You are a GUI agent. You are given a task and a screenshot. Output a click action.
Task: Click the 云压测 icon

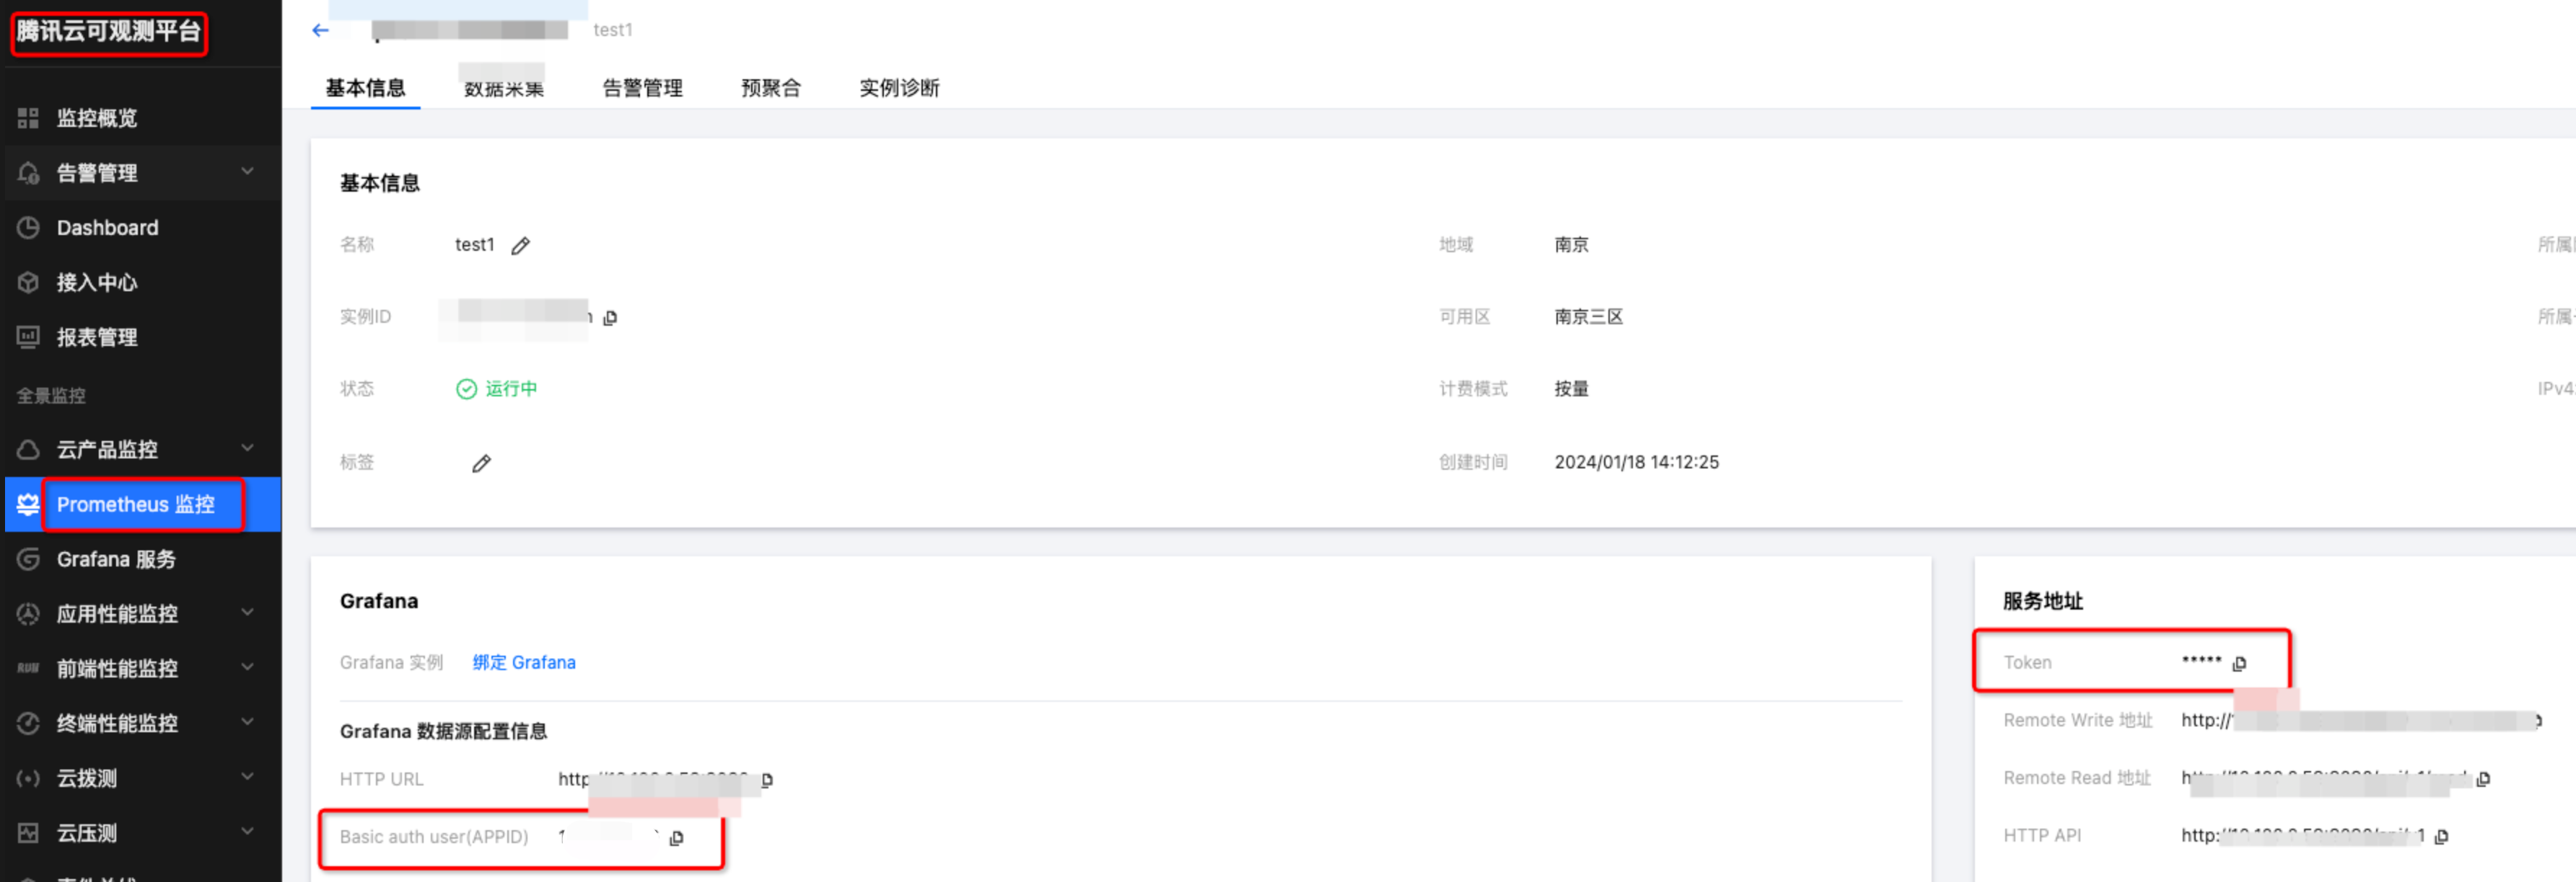pos(28,832)
